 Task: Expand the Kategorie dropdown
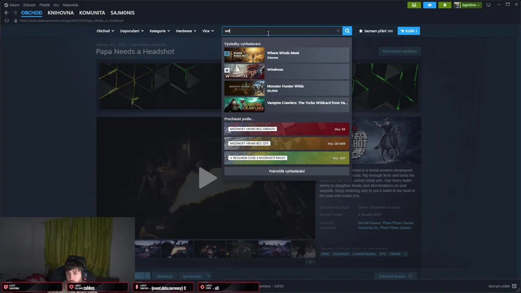click(160, 31)
